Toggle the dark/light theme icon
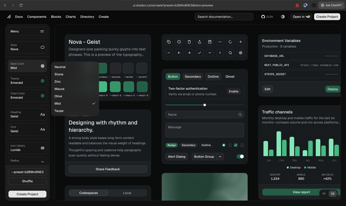 coord(283,17)
